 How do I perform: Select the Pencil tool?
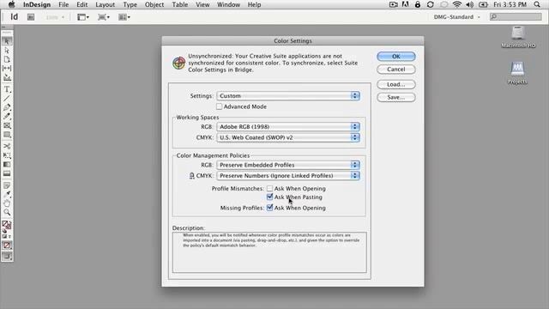(x=7, y=117)
